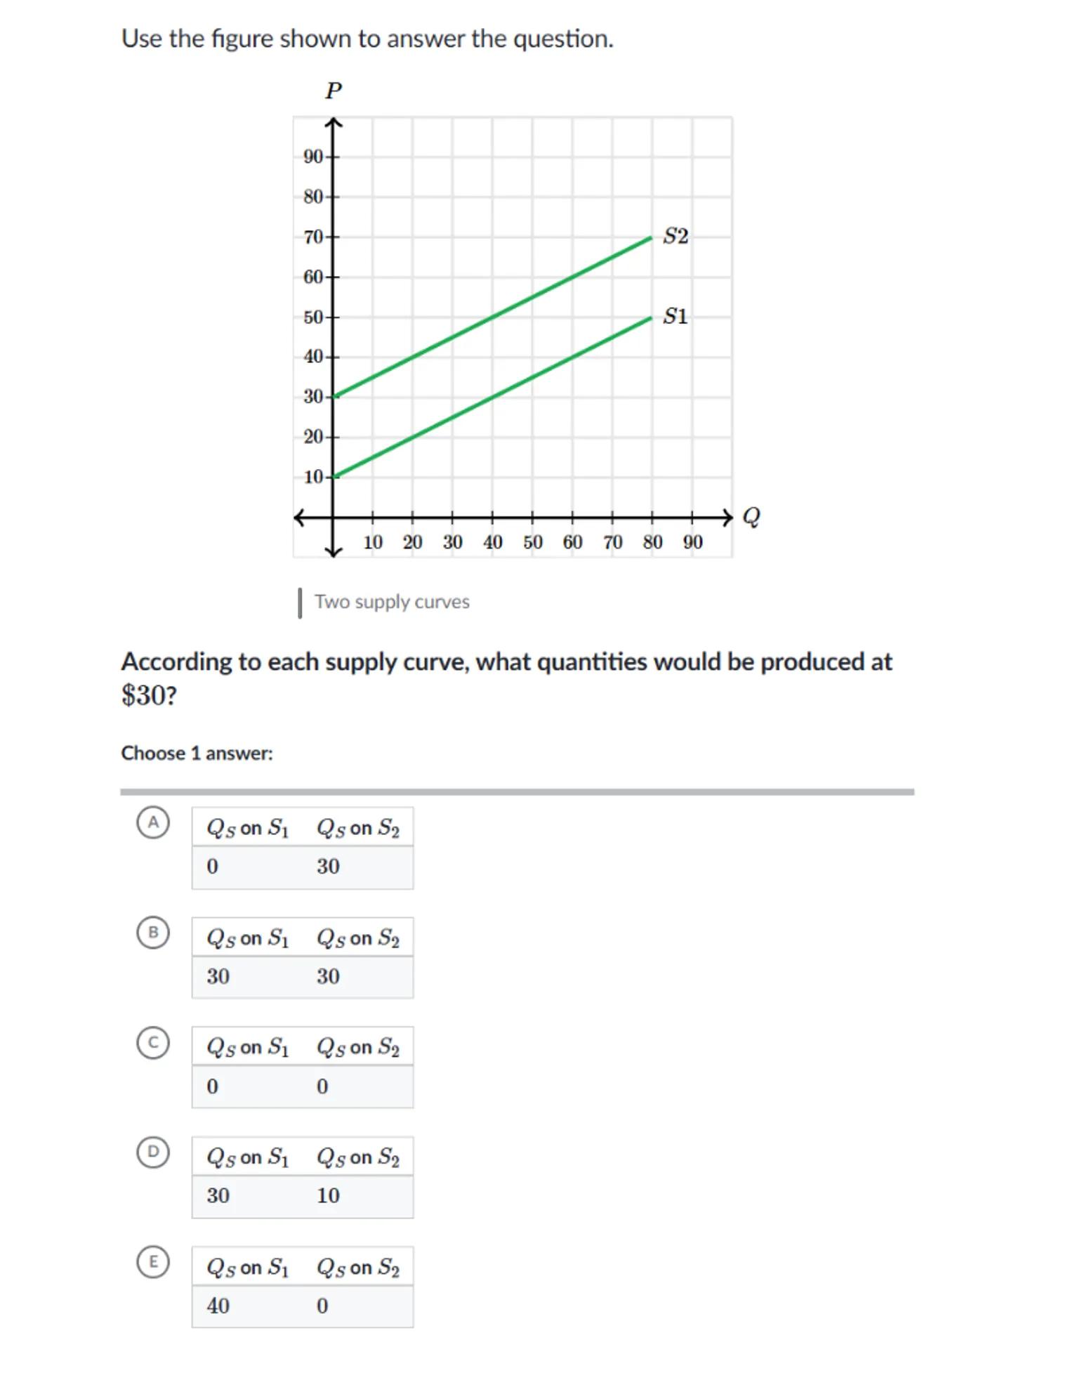The height and width of the screenshot is (1380, 1087).
Task: Click the "Choose 1 answer:" prompt text
Action: (197, 753)
